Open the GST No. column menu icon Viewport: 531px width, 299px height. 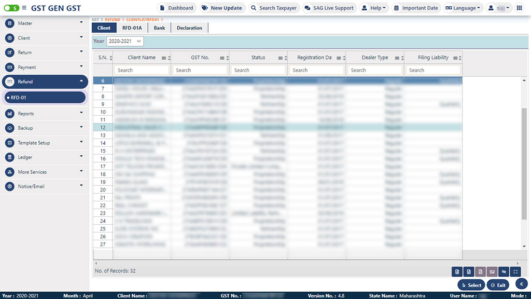222,58
